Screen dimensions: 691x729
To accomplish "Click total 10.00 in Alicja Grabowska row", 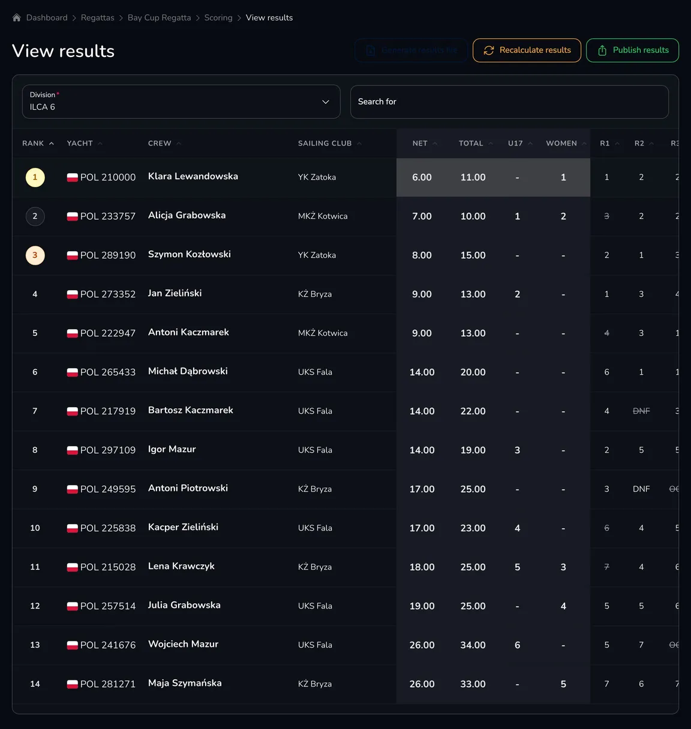I will [x=473, y=216].
